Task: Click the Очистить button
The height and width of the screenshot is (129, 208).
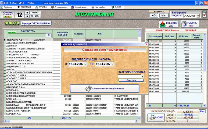Action: (131, 80)
